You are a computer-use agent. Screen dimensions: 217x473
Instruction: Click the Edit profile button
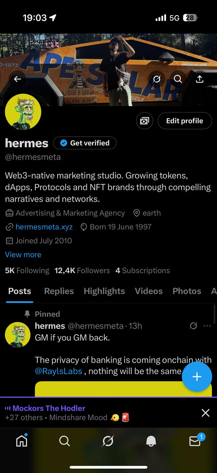185,121
